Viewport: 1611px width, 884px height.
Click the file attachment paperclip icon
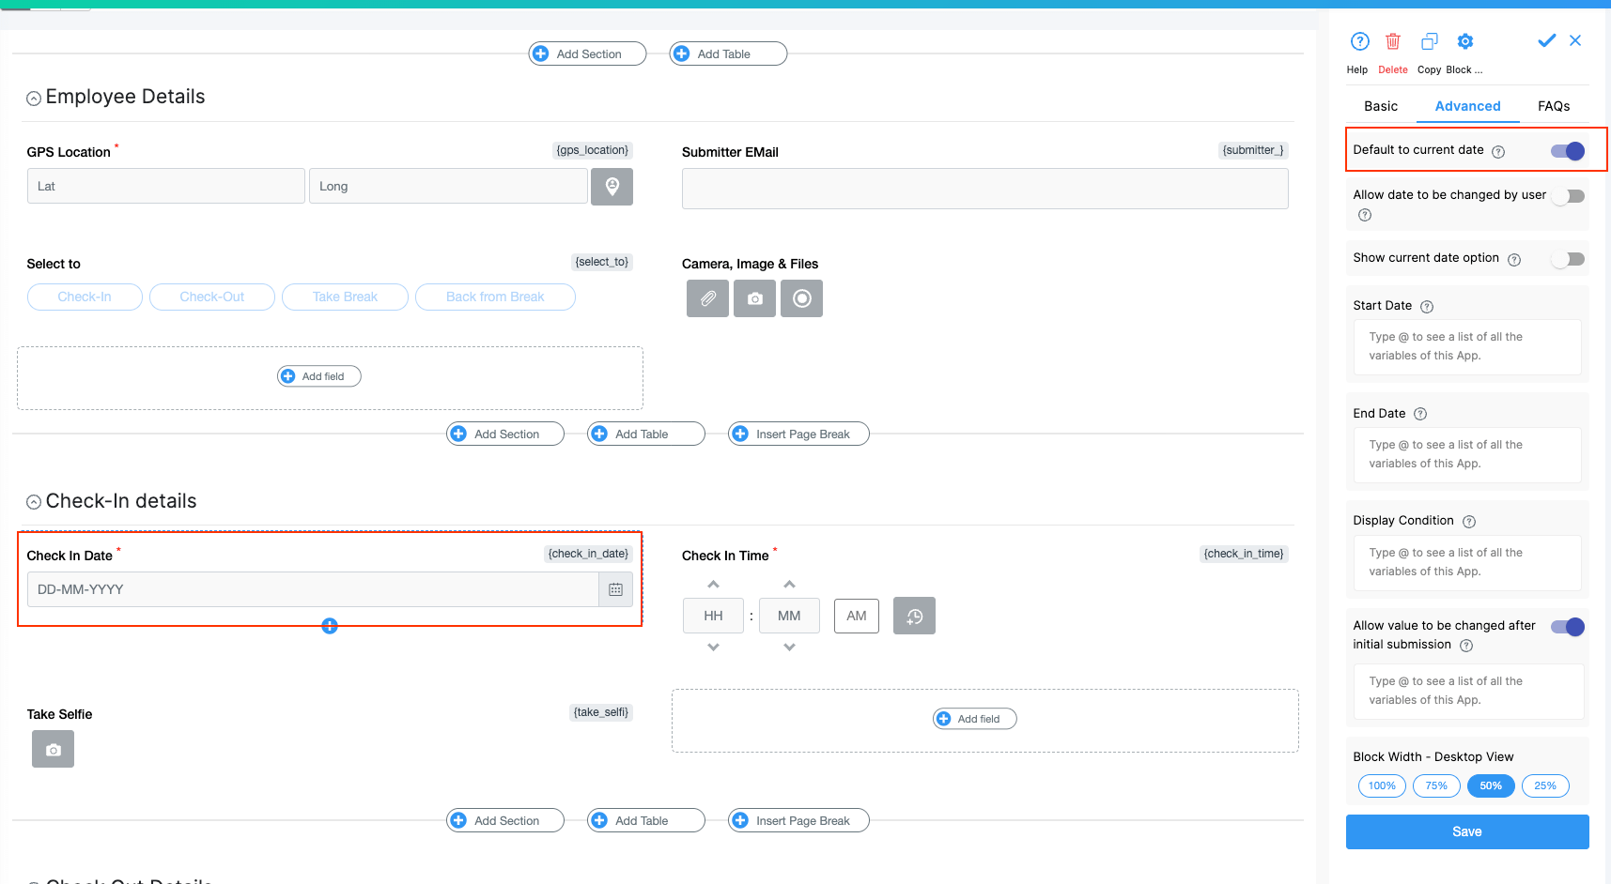(707, 298)
